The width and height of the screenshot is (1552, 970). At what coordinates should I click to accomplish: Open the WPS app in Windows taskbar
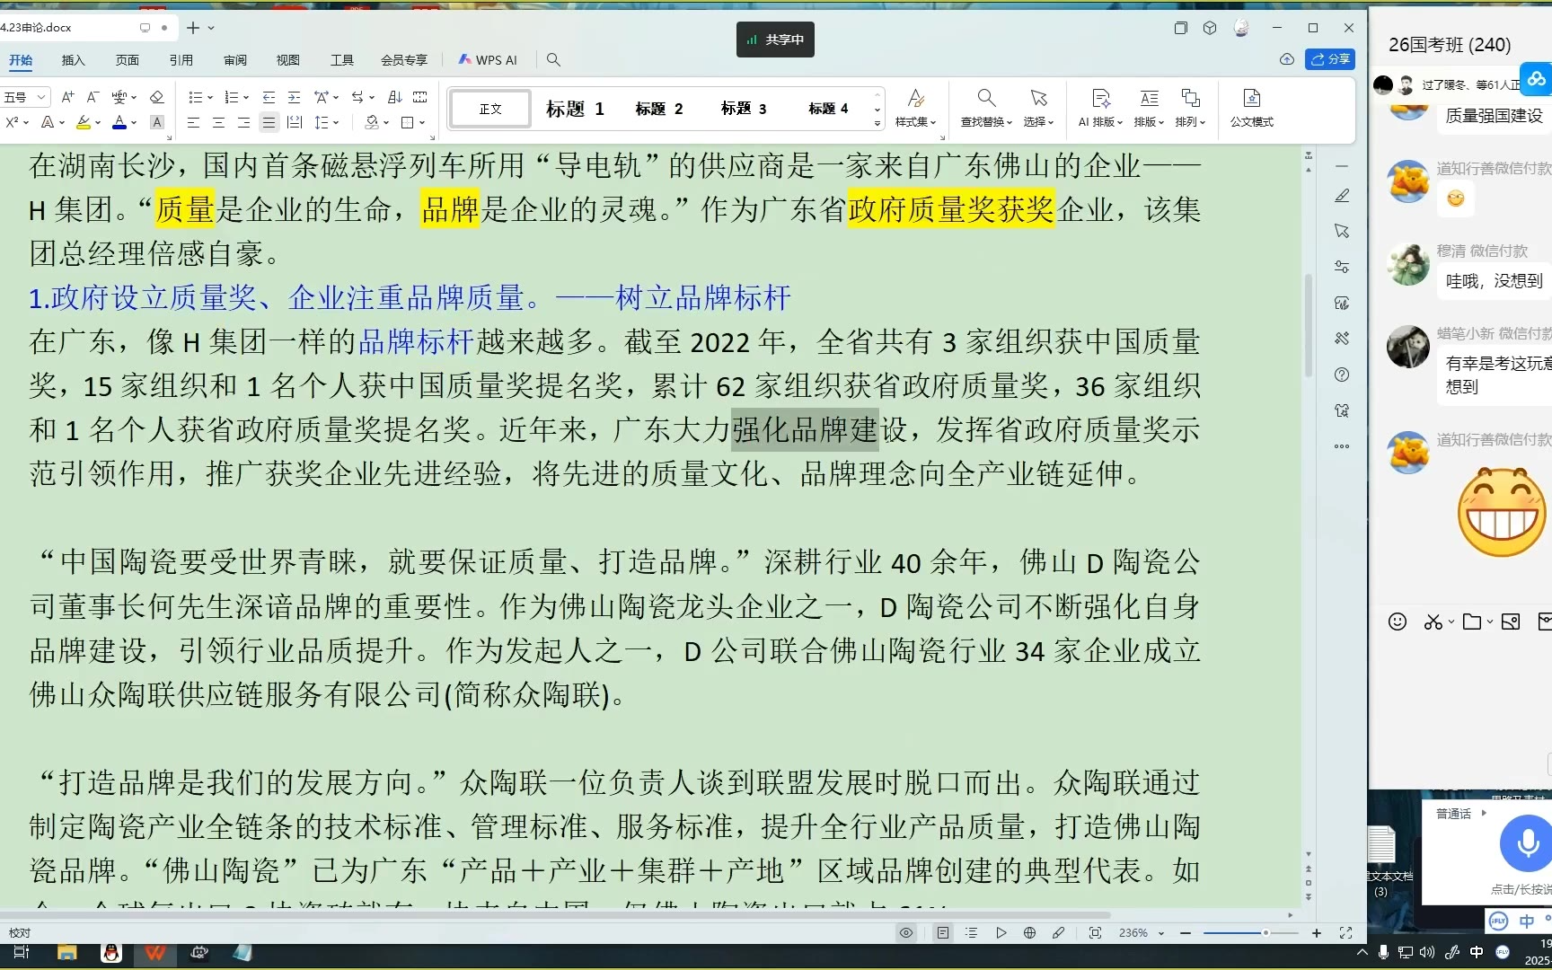pyautogui.click(x=155, y=953)
